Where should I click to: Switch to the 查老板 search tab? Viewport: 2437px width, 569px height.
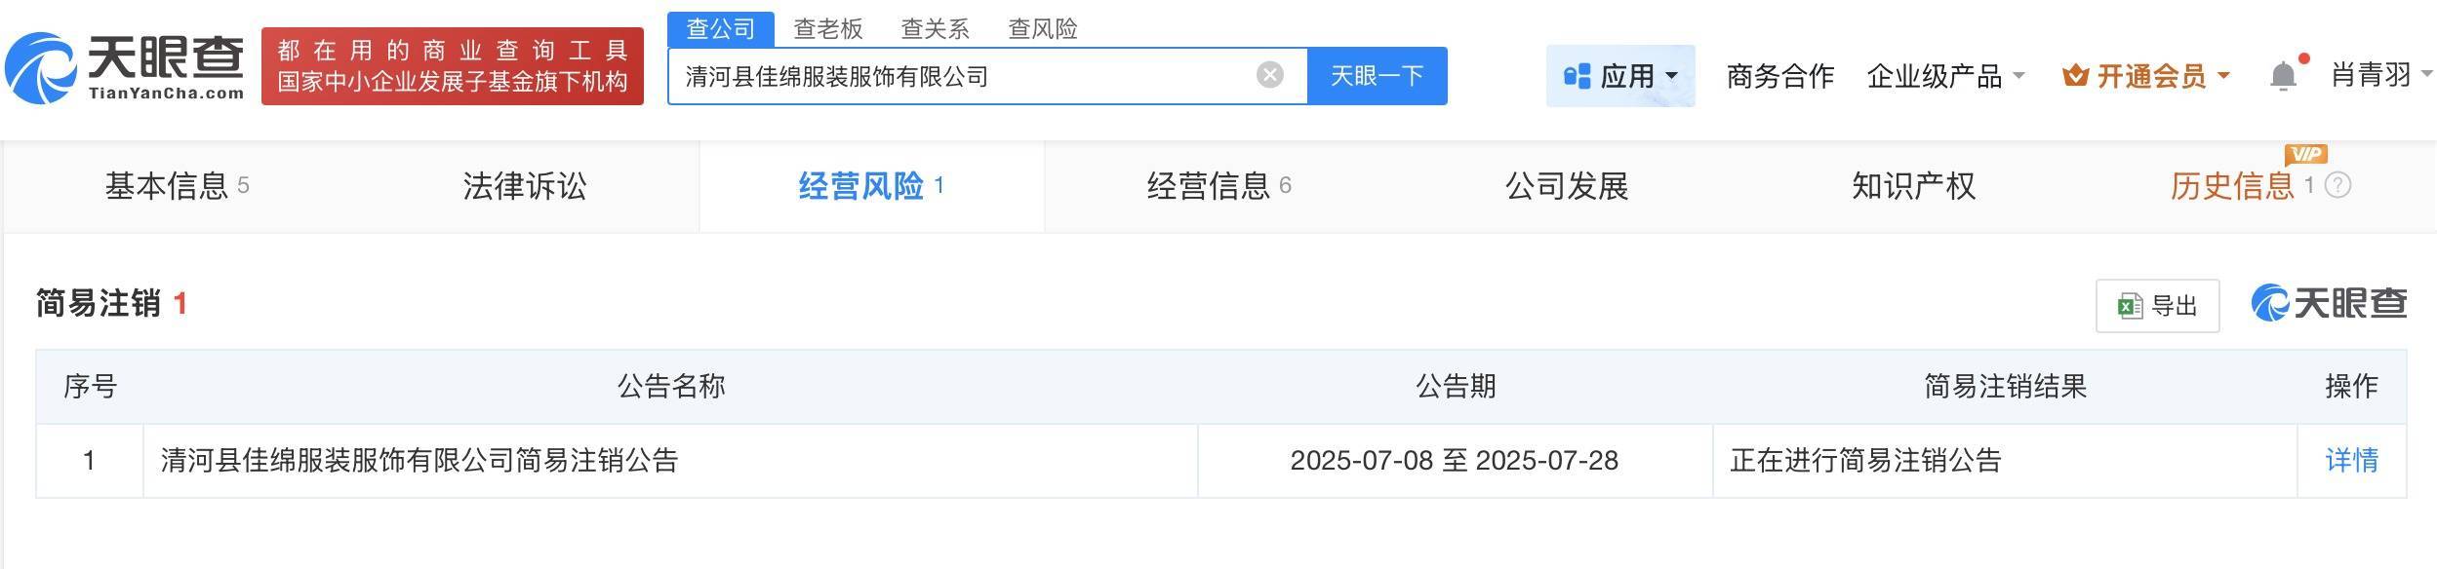tap(827, 28)
